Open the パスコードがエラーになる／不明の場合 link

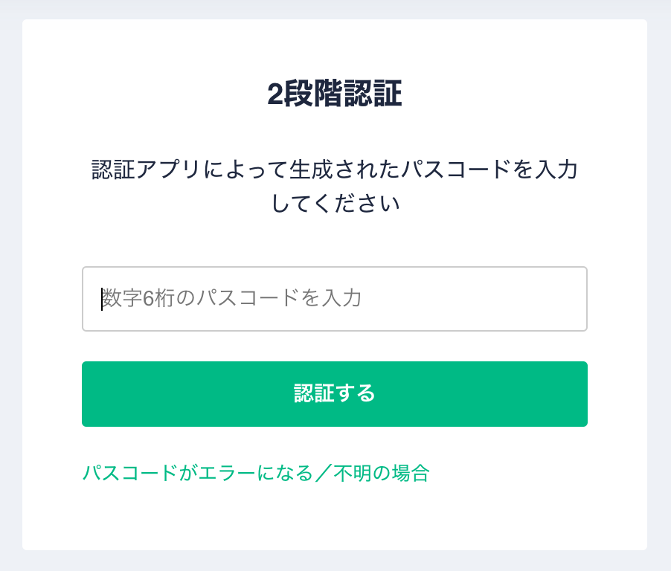[x=255, y=473]
